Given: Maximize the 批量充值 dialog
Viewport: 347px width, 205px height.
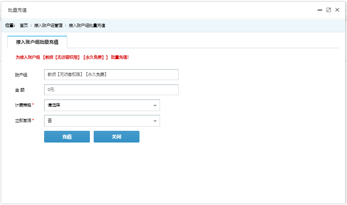Looking at the screenshot, I should click(x=329, y=10).
